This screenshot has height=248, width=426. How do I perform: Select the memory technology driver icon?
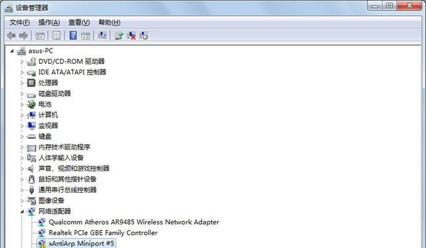pos(32,148)
